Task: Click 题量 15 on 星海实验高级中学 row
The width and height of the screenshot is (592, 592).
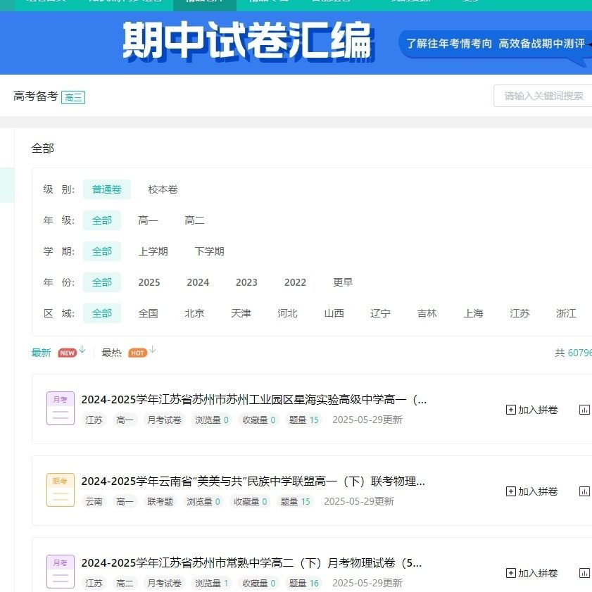Action: click(304, 420)
